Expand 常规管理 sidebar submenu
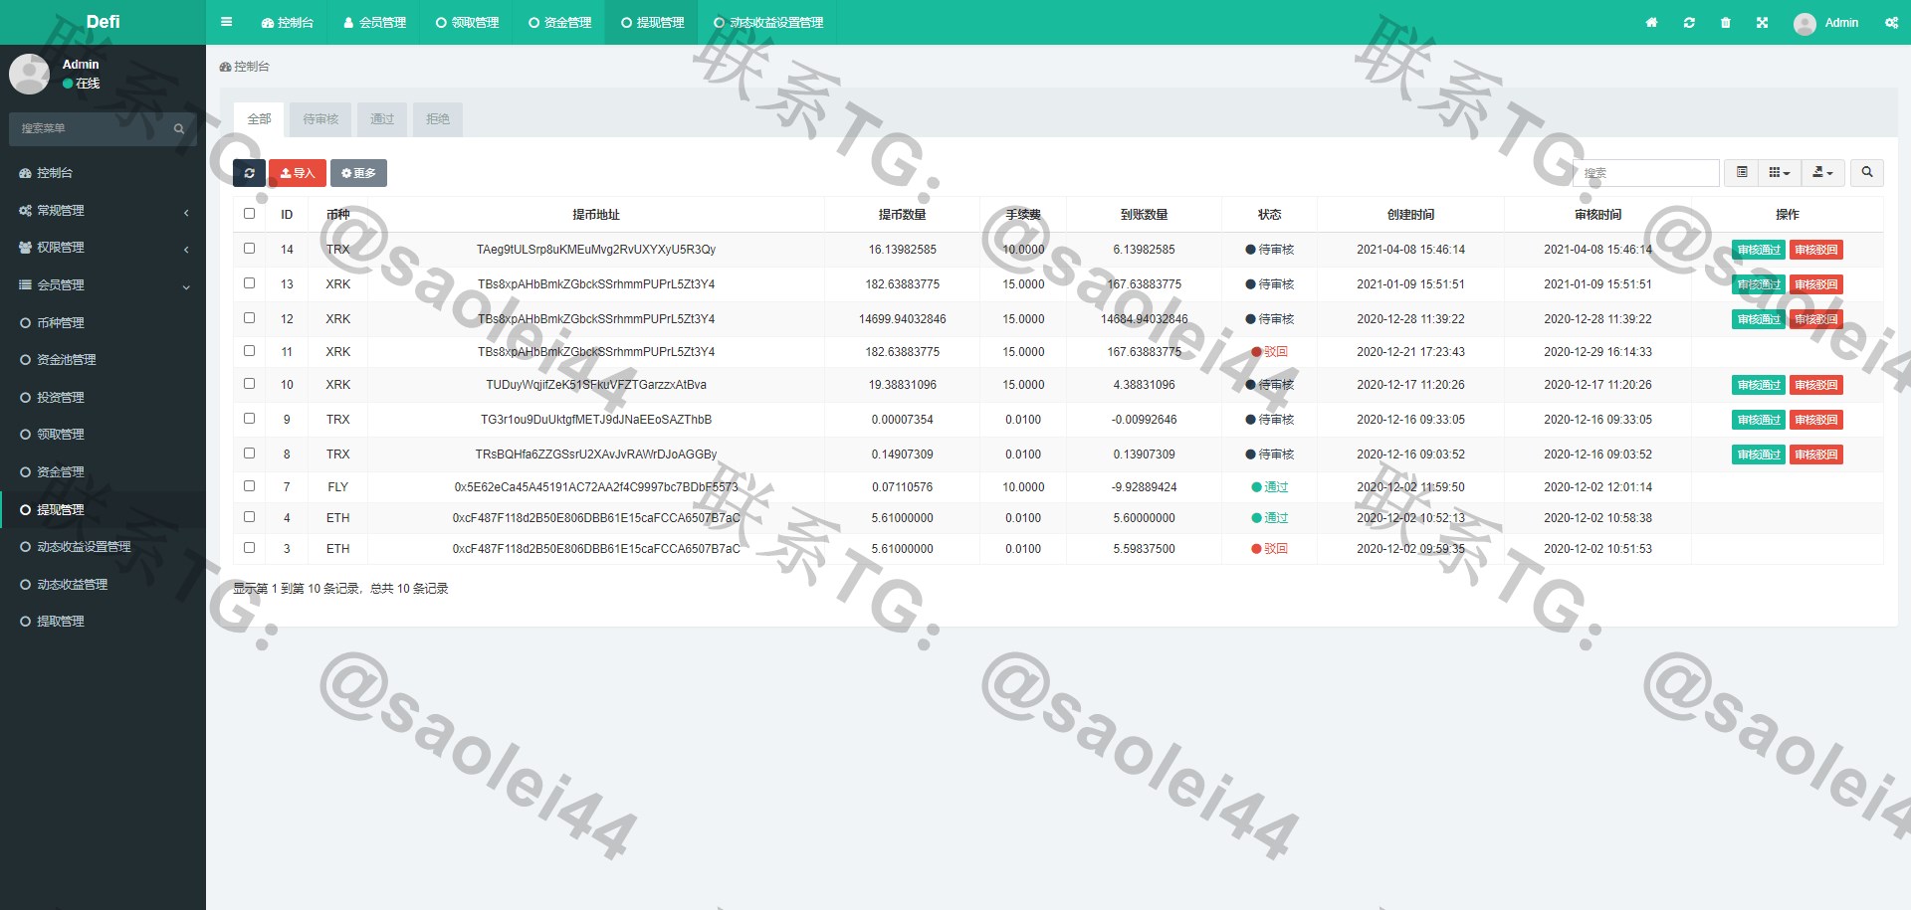 [x=103, y=211]
